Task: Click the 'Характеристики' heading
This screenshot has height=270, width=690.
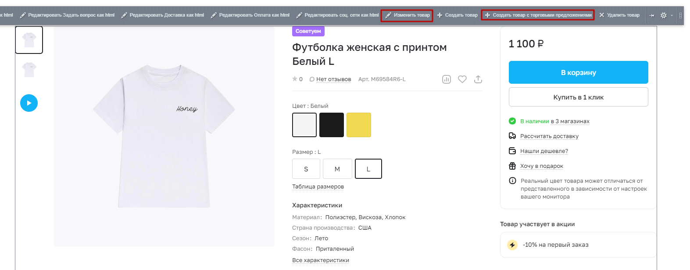Action: click(317, 205)
